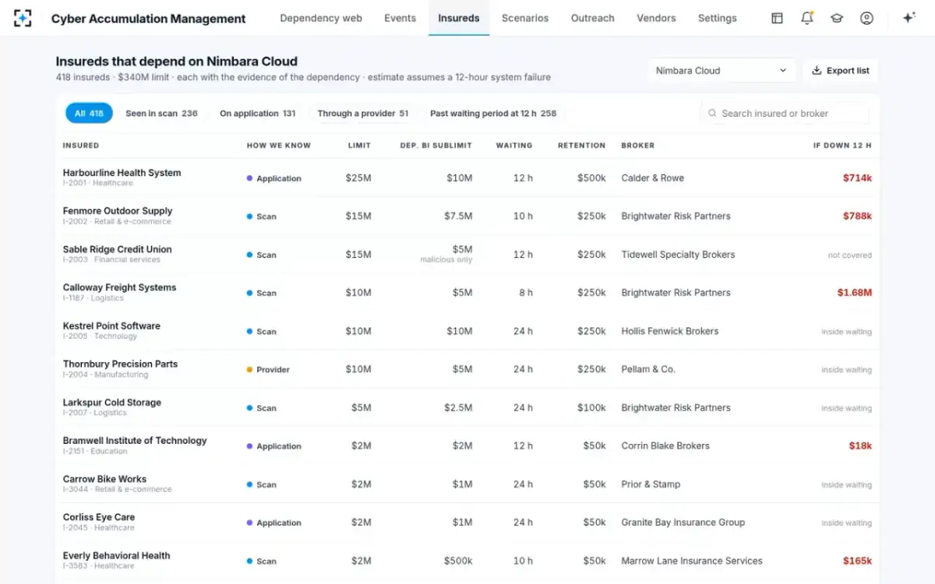Click the $1.68M loss estimate

click(855, 293)
